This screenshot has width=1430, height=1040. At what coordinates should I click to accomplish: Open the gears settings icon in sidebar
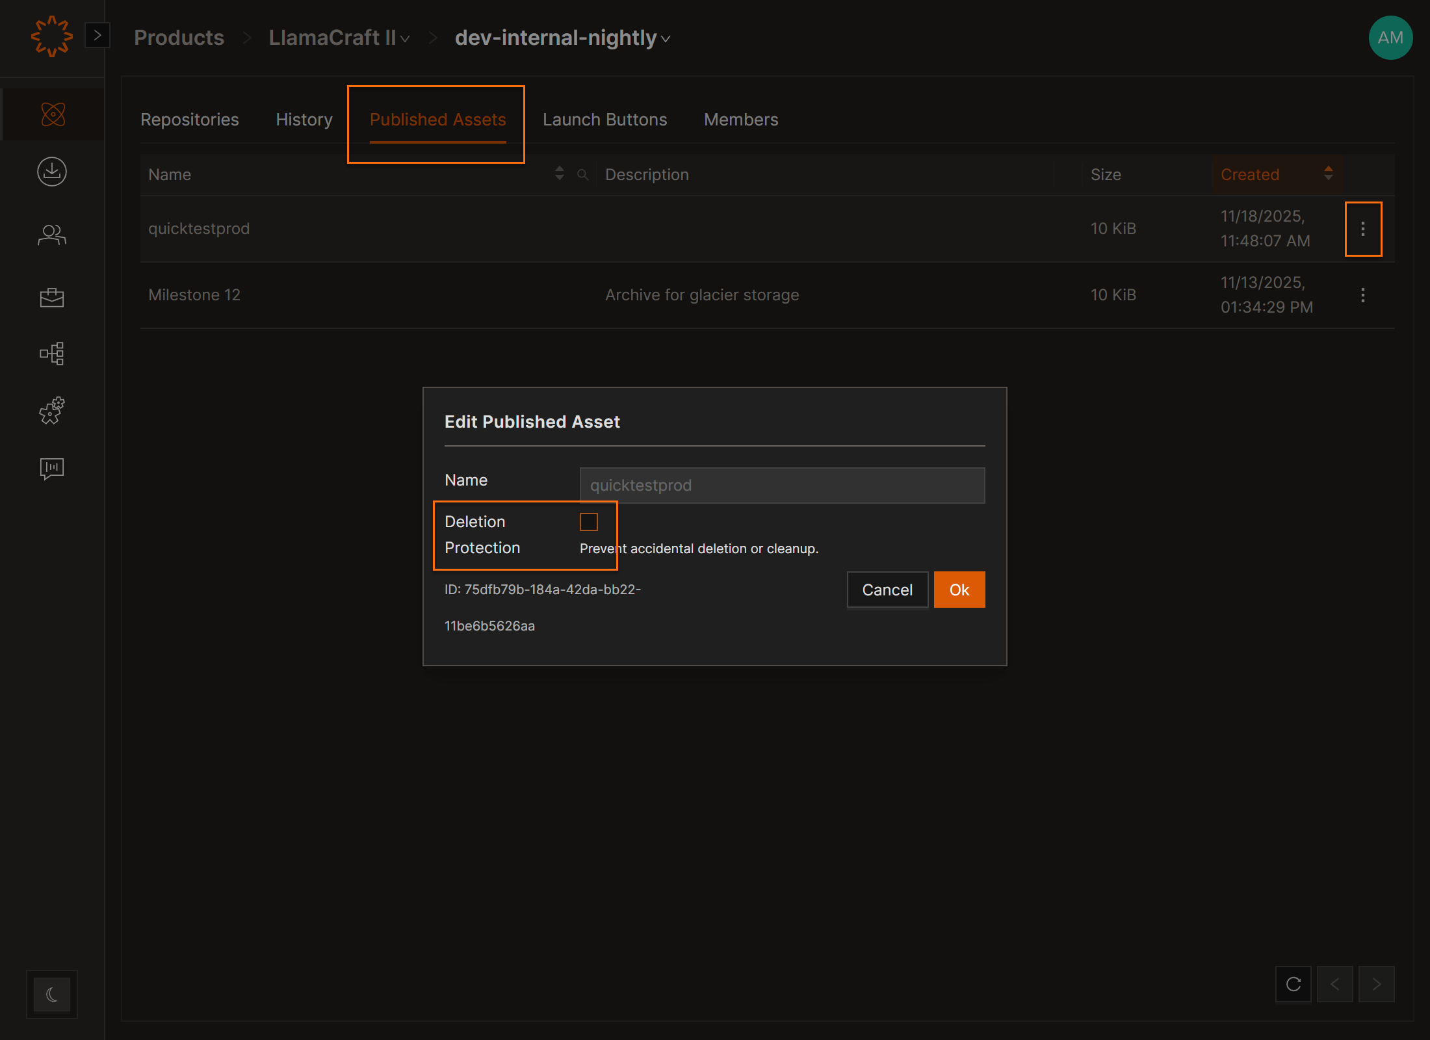[52, 411]
